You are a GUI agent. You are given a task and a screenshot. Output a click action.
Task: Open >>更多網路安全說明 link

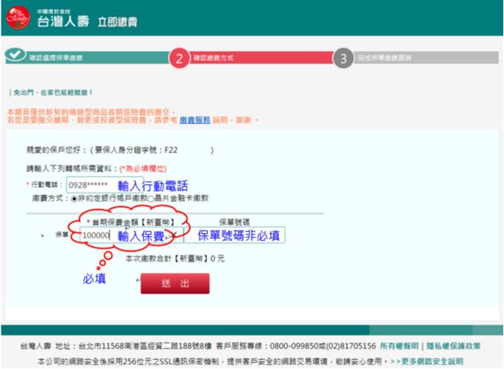[x=426, y=362]
